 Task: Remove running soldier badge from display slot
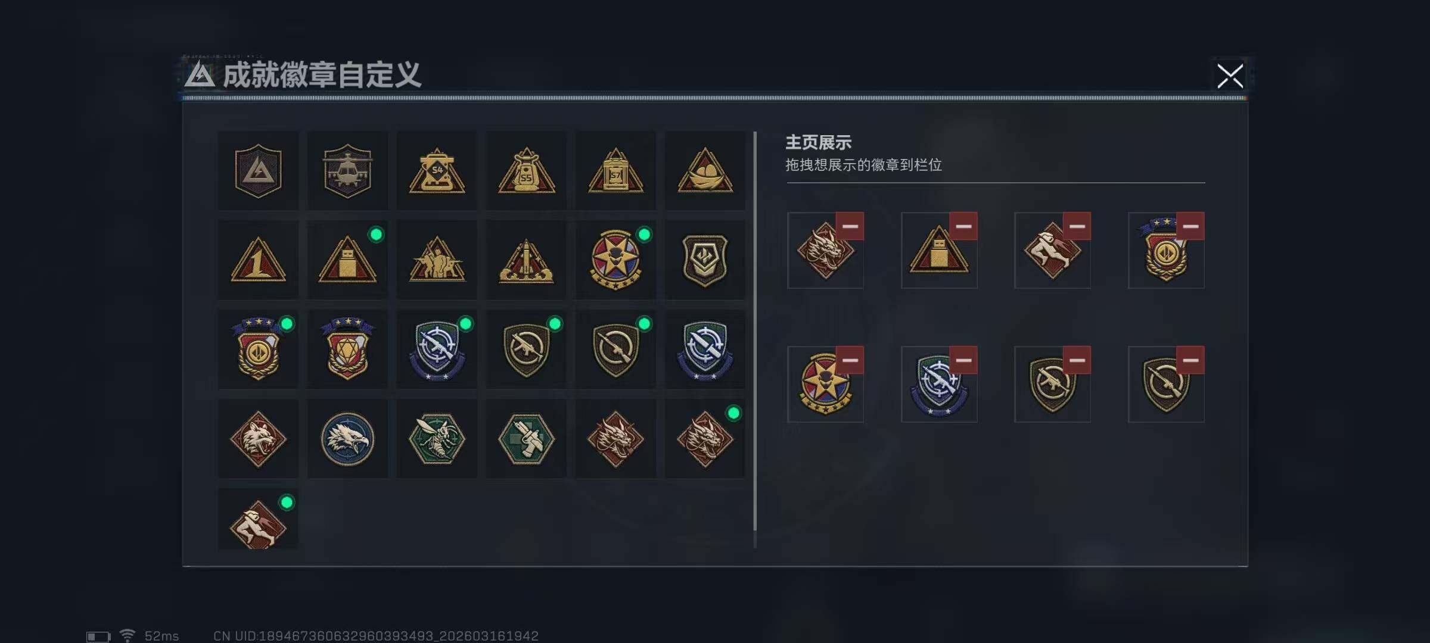click(1077, 226)
